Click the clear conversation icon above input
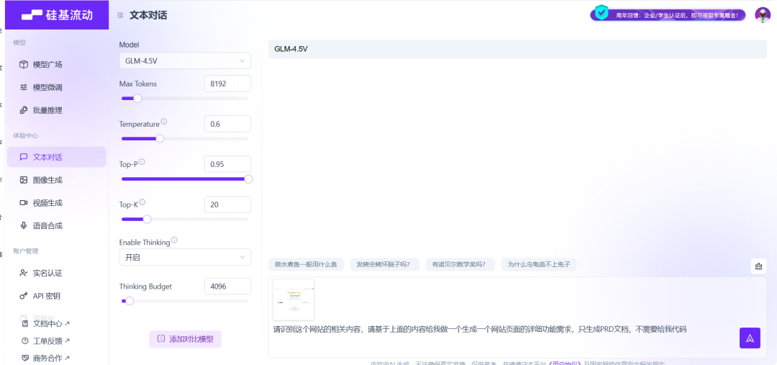 (758, 266)
